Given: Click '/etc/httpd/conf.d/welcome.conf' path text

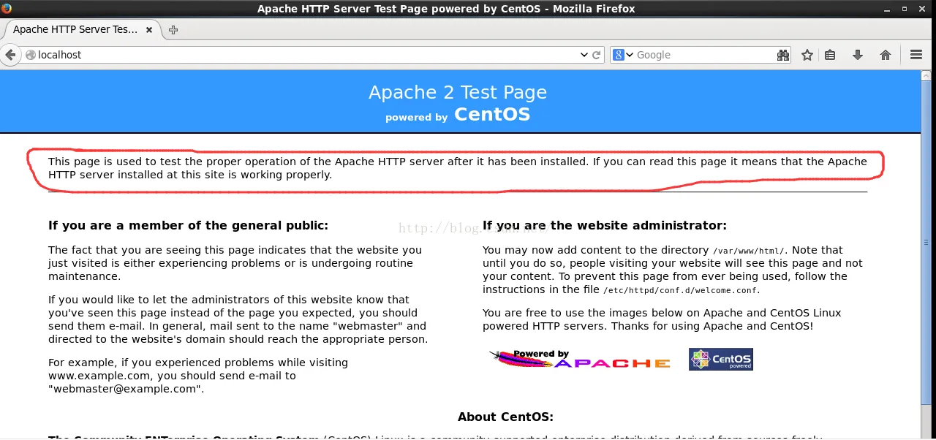Looking at the screenshot, I should 680,290.
